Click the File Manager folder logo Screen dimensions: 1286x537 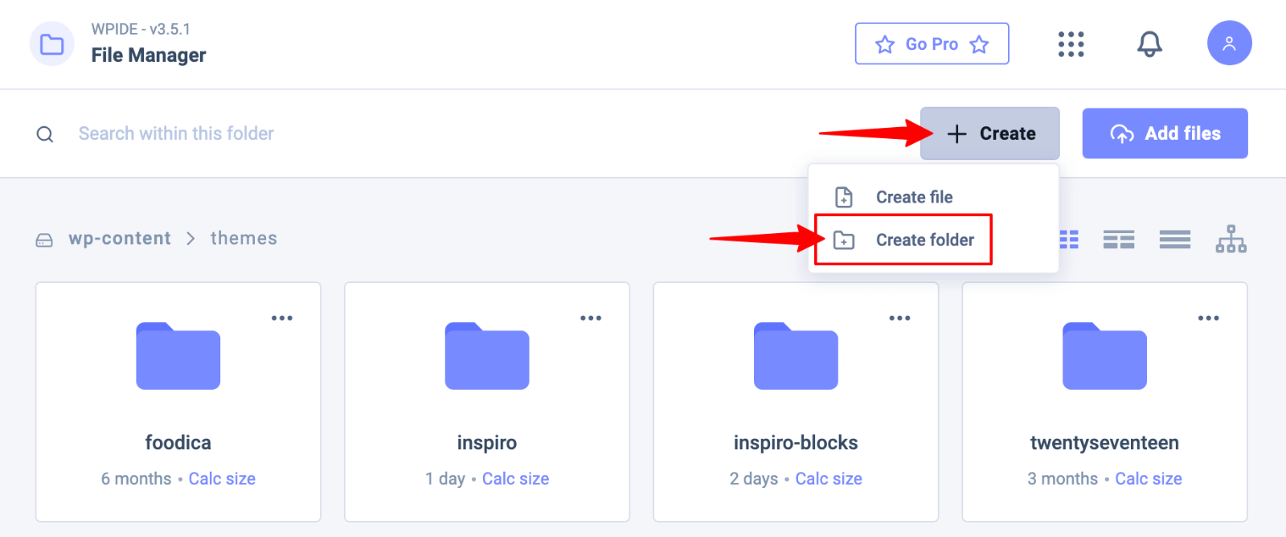click(52, 44)
